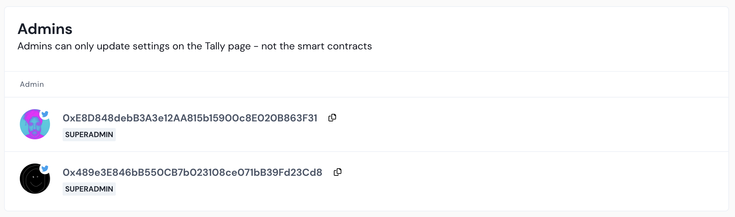The height and width of the screenshot is (217, 735).
Task: Copy the 0xE8D8…3F31 admin address
Action: 332,118
